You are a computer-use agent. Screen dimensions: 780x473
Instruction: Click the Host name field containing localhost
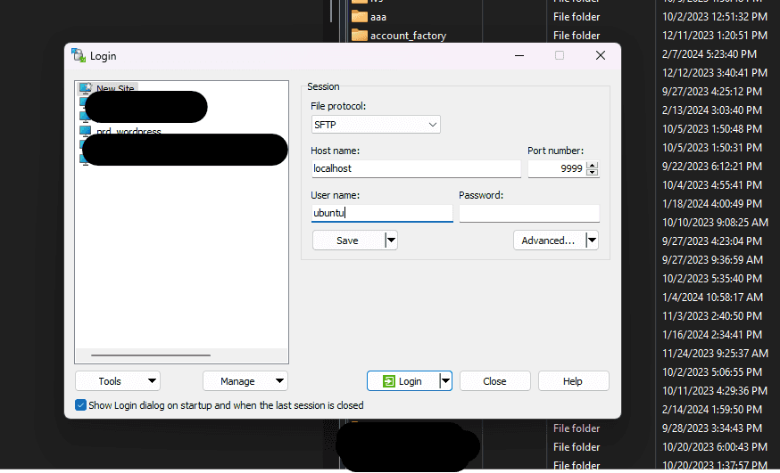pyautogui.click(x=415, y=168)
